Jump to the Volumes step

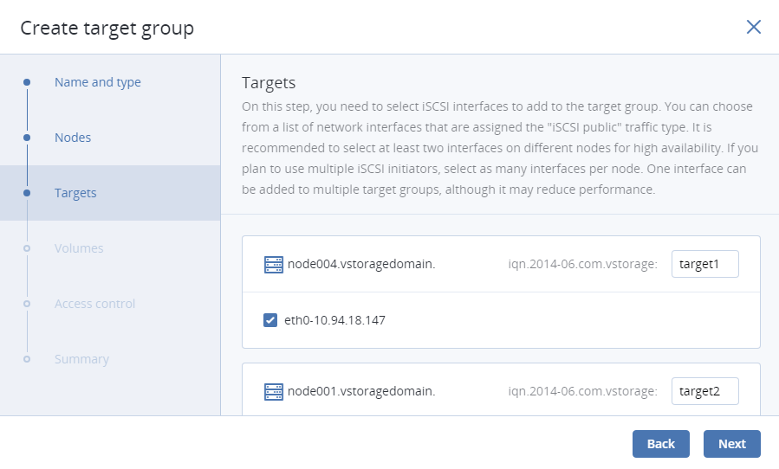click(x=79, y=248)
